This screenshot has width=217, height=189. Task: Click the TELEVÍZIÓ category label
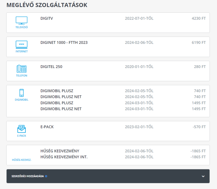[x=22, y=27]
